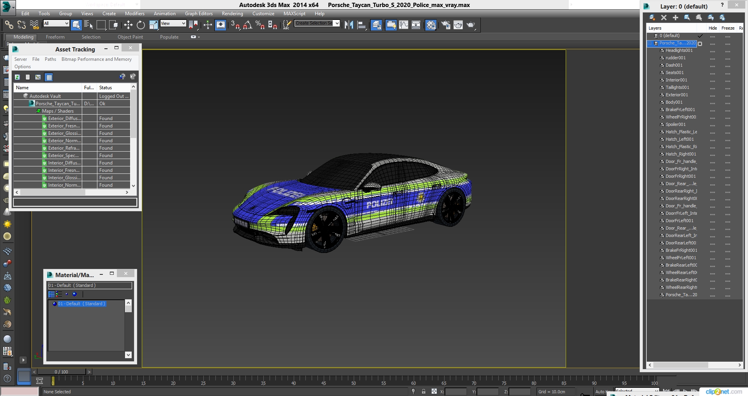Toggle Window/Crossing selection mode
The image size is (748, 396).
pos(113,25)
